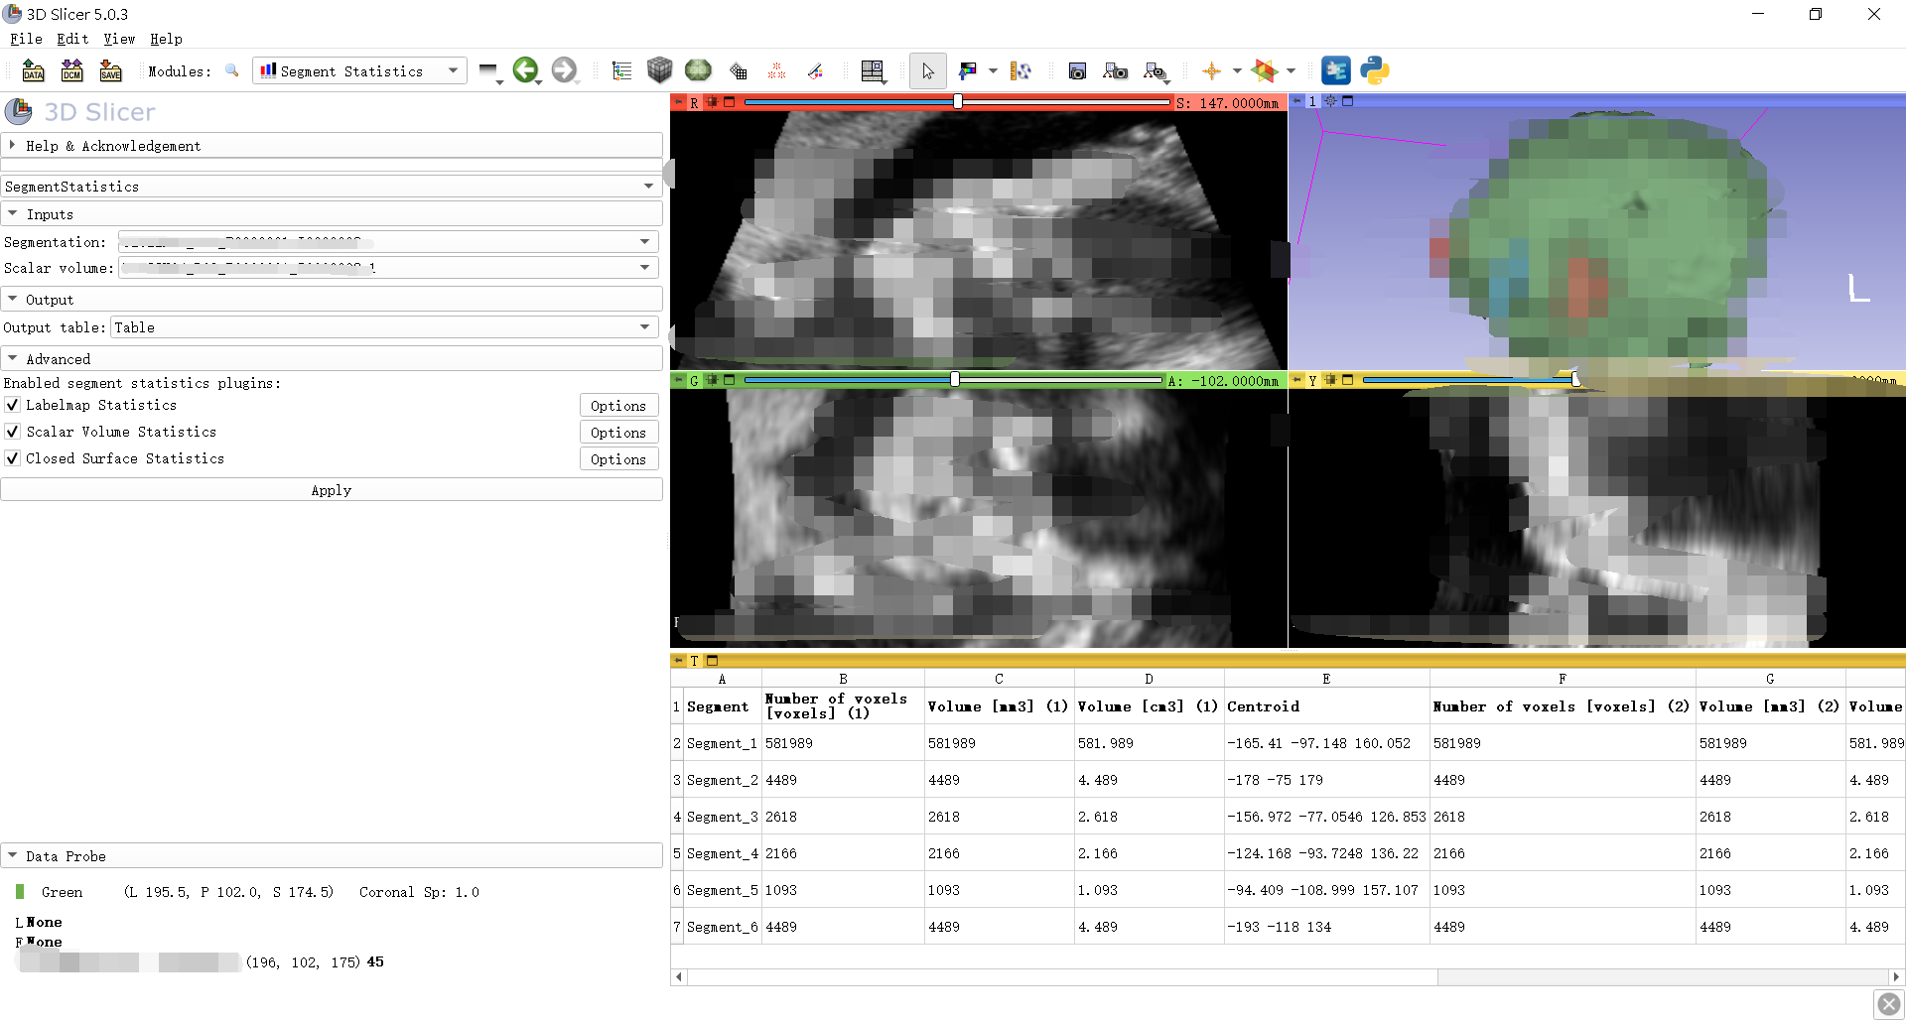The image size is (1906, 1022).
Task: Open the View menu
Action: tap(119, 39)
